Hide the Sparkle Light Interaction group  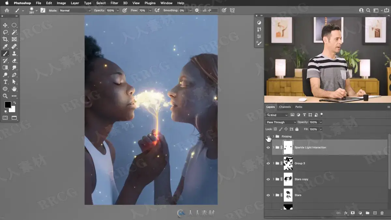pyautogui.click(x=268, y=147)
